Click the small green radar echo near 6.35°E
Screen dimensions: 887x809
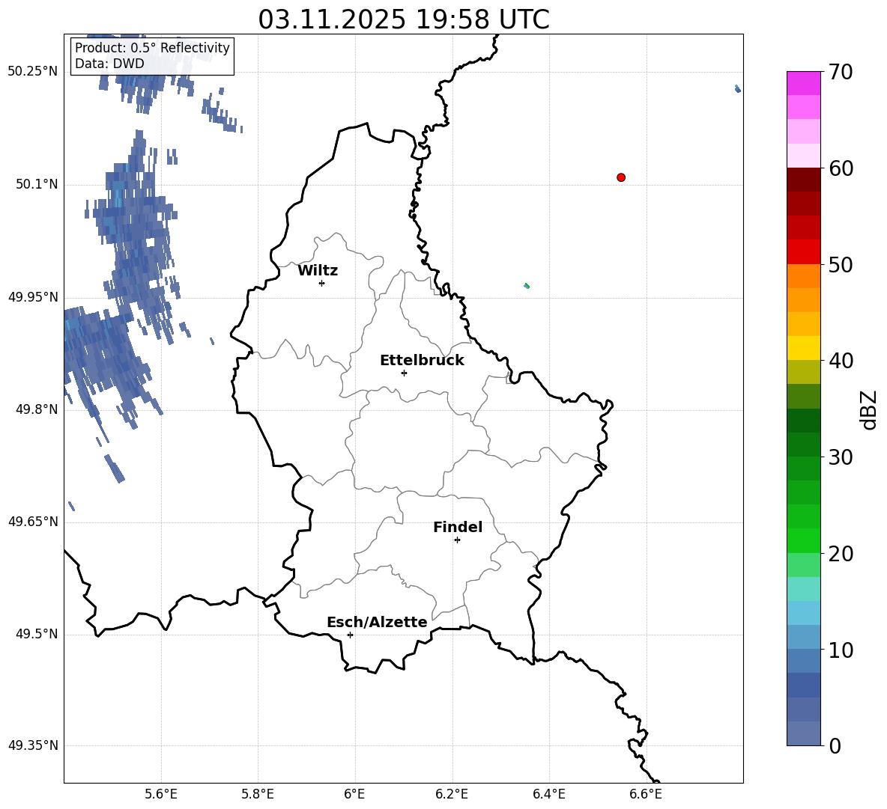point(527,286)
